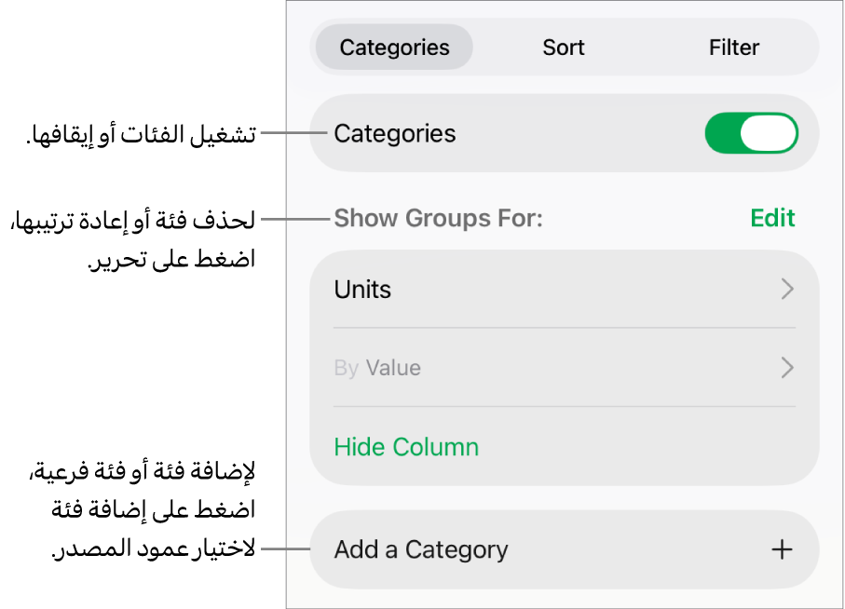
Task: Switch to the Filter tab
Action: (734, 47)
